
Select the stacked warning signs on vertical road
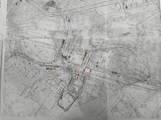point(62,45)
